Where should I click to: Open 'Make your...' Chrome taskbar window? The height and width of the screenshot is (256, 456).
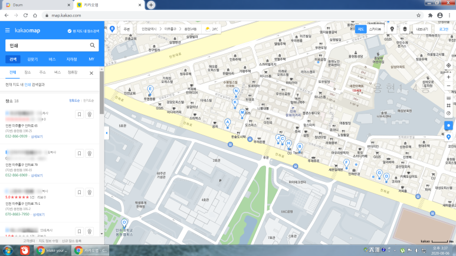click(53, 250)
